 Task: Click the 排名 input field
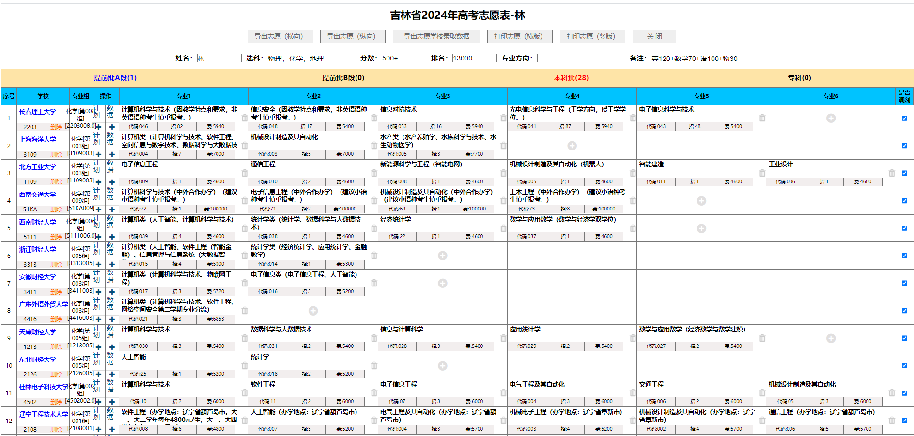(x=474, y=58)
